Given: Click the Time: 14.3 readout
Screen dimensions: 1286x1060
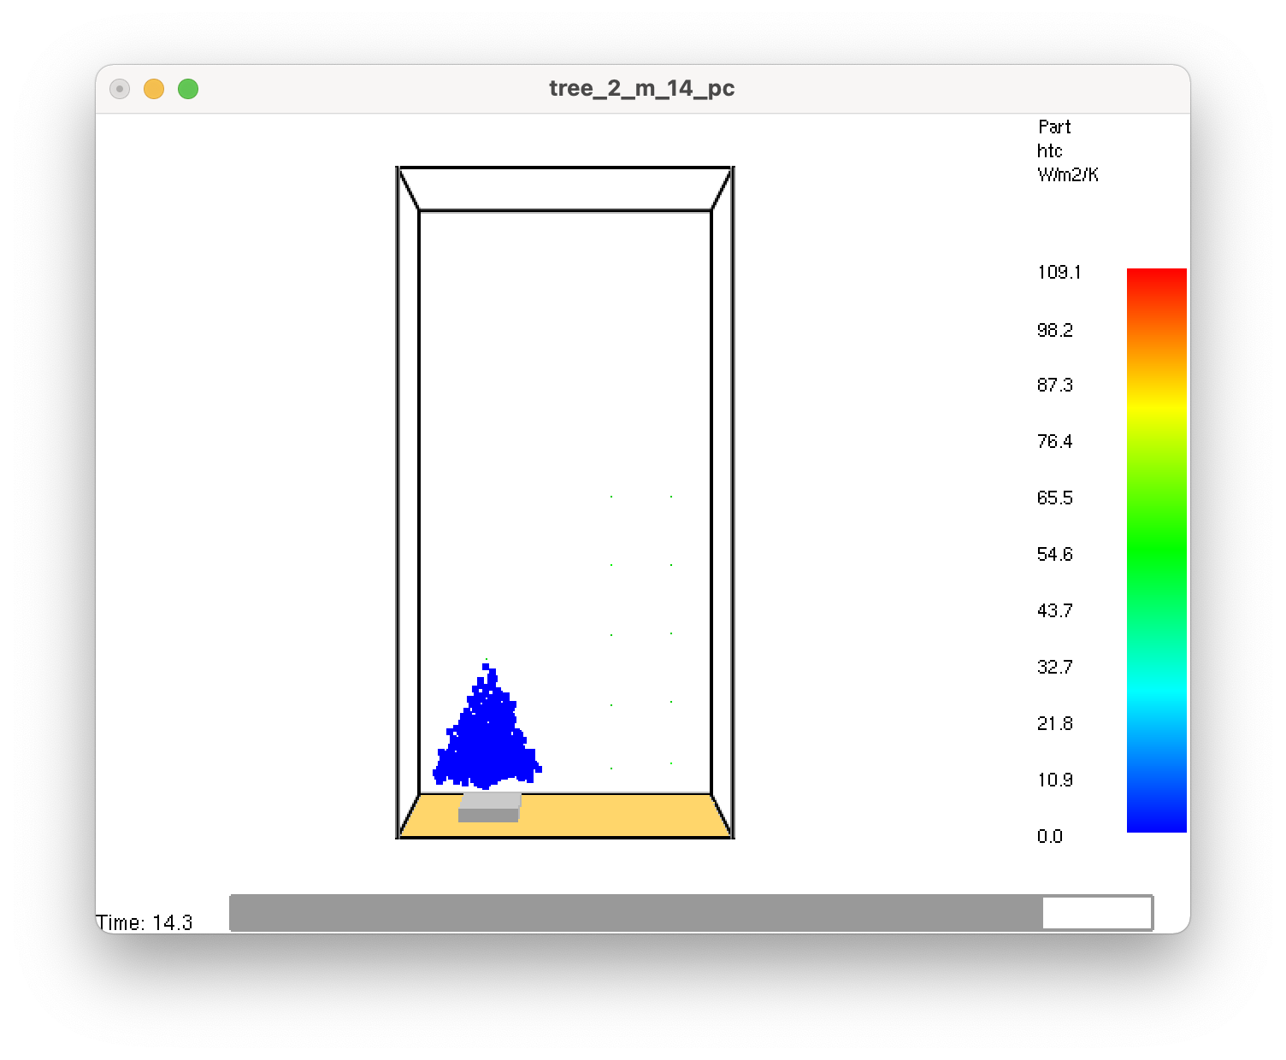Looking at the screenshot, I should [x=145, y=923].
